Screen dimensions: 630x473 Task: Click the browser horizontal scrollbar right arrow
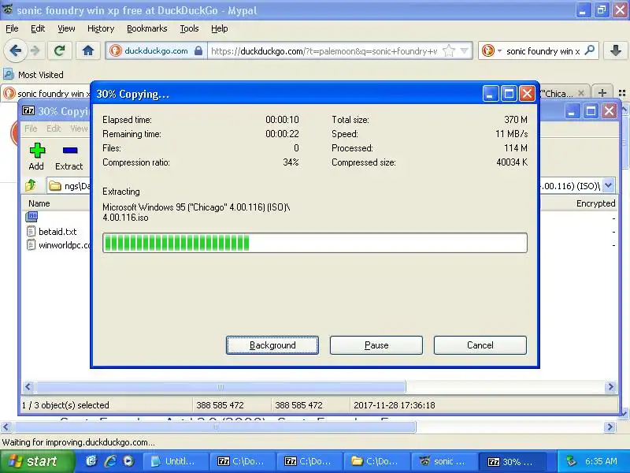(x=610, y=426)
